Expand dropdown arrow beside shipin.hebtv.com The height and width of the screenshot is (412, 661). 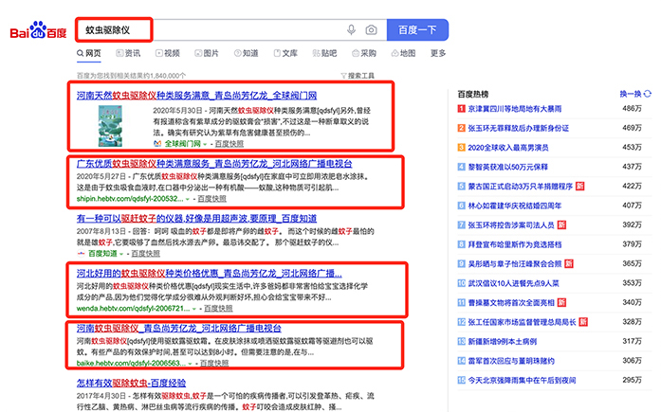tap(188, 199)
